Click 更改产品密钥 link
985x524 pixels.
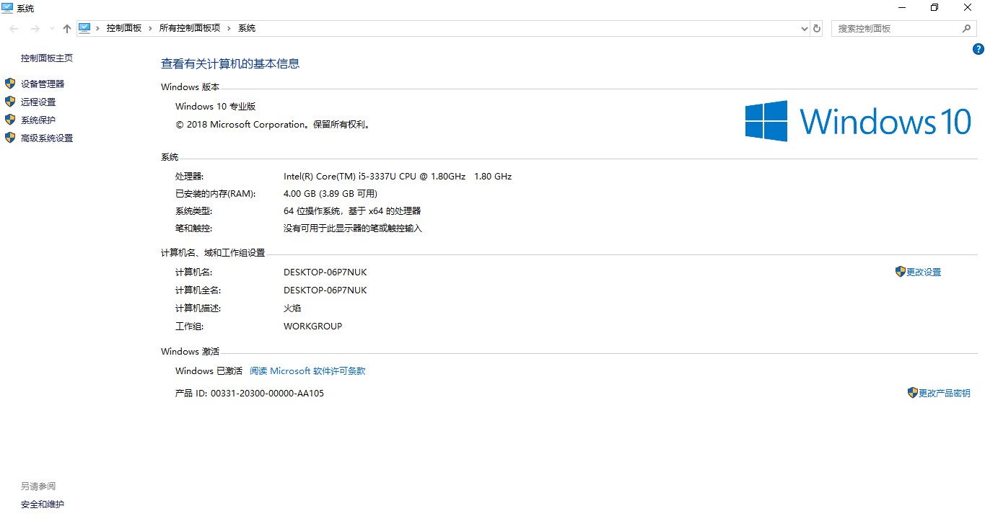tap(945, 394)
